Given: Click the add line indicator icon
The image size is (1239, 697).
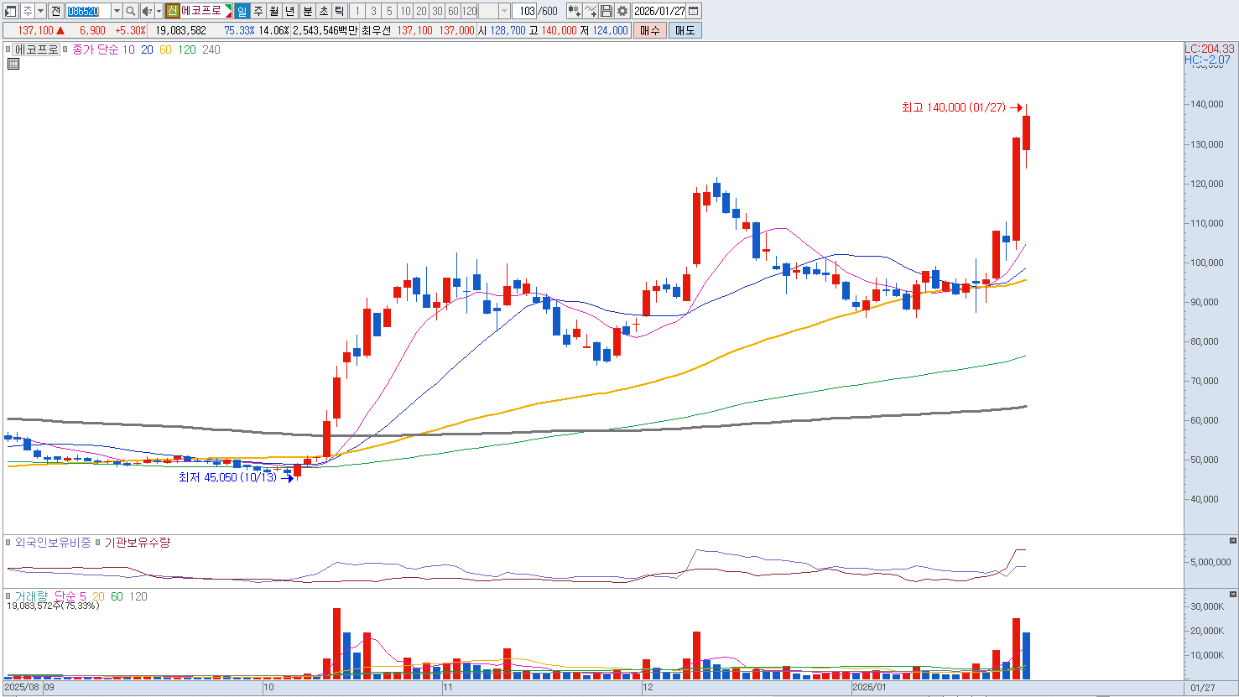Looking at the screenshot, I should click(x=591, y=11).
